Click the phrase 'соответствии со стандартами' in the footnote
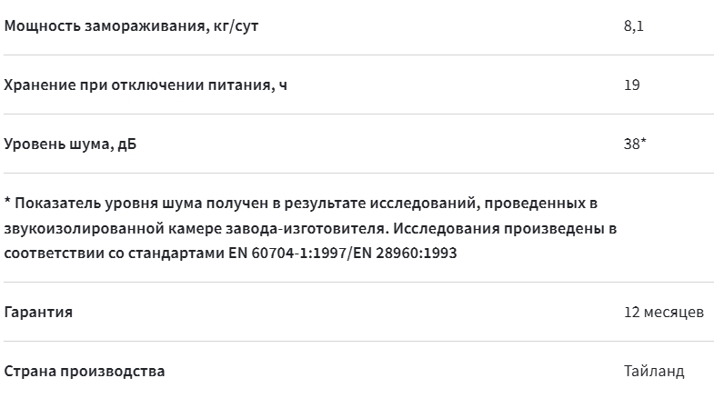The image size is (714, 398). 115,253
